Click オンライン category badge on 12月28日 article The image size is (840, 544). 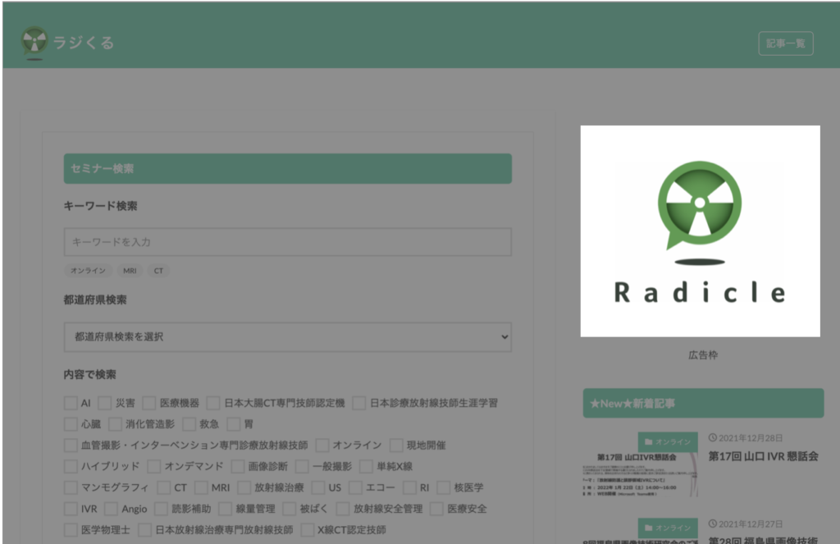click(x=668, y=442)
